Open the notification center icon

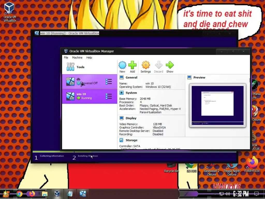click(x=256, y=194)
